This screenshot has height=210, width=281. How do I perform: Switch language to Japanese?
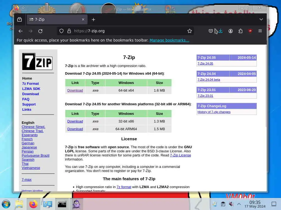click(29, 147)
